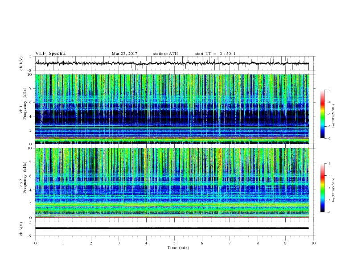Click time axis tick label "4"

(147, 243)
